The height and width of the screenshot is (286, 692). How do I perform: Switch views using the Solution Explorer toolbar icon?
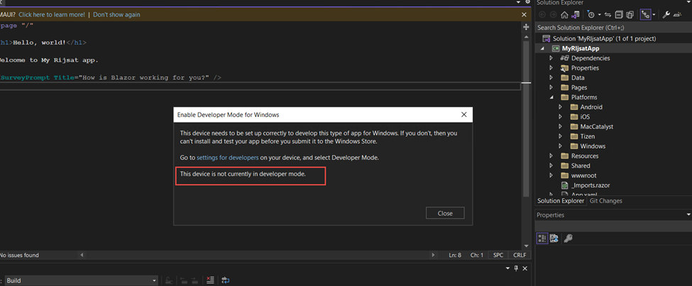[576, 15]
